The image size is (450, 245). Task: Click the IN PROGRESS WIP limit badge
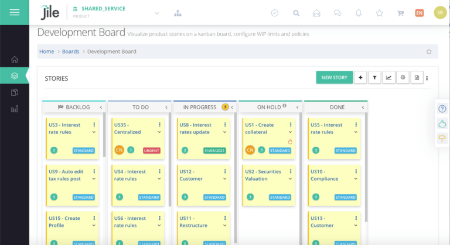[x=225, y=107]
